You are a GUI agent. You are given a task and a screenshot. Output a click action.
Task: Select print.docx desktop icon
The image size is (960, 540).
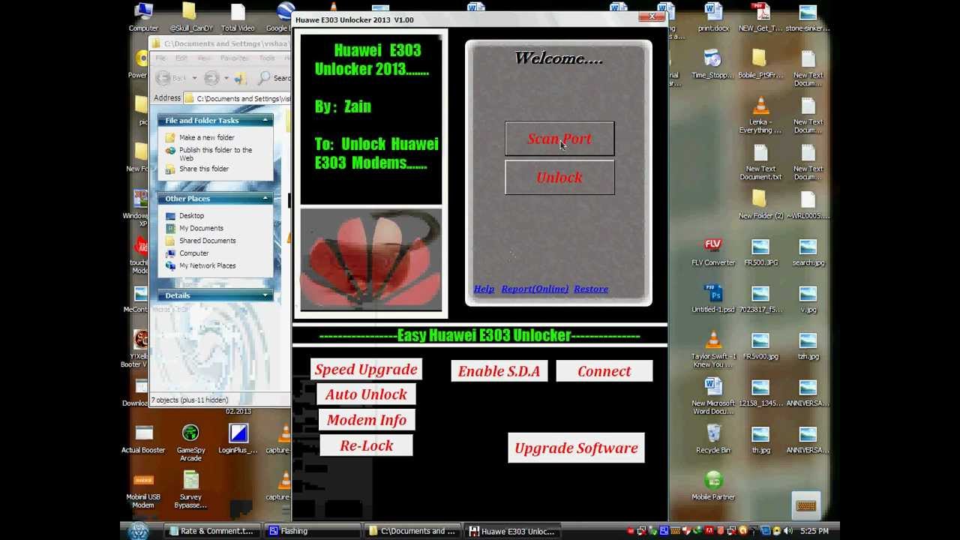(713, 18)
